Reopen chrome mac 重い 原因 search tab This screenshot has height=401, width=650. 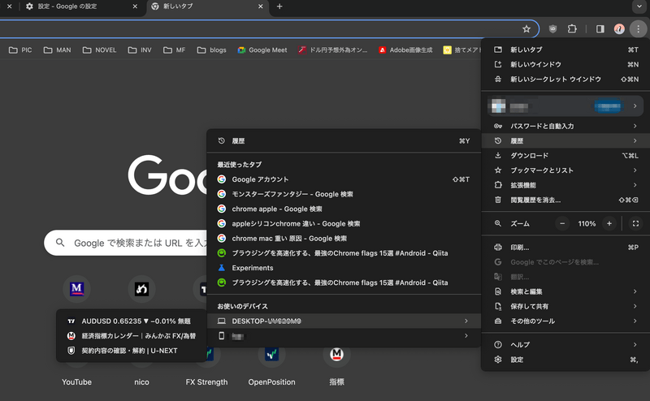click(344, 239)
